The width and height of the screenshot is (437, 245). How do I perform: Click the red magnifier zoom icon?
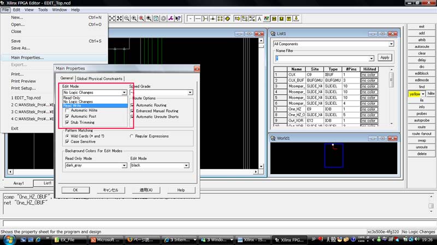pyautogui.click(x=141, y=19)
